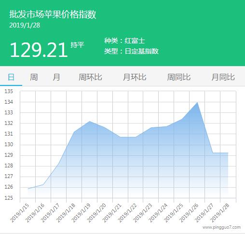
Task: Click the 2019/1/15 x-axis label
Action: pyautogui.click(x=20, y=213)
